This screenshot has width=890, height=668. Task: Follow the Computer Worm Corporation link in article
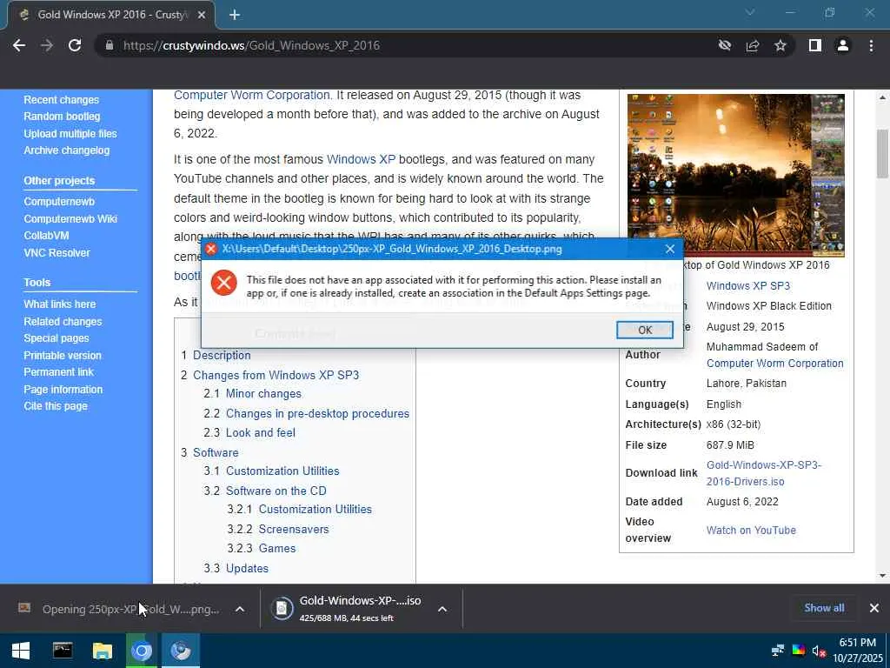(x=251, y=96)
